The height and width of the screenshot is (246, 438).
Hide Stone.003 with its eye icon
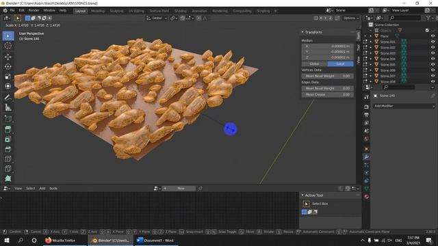[x=433, y=53]
